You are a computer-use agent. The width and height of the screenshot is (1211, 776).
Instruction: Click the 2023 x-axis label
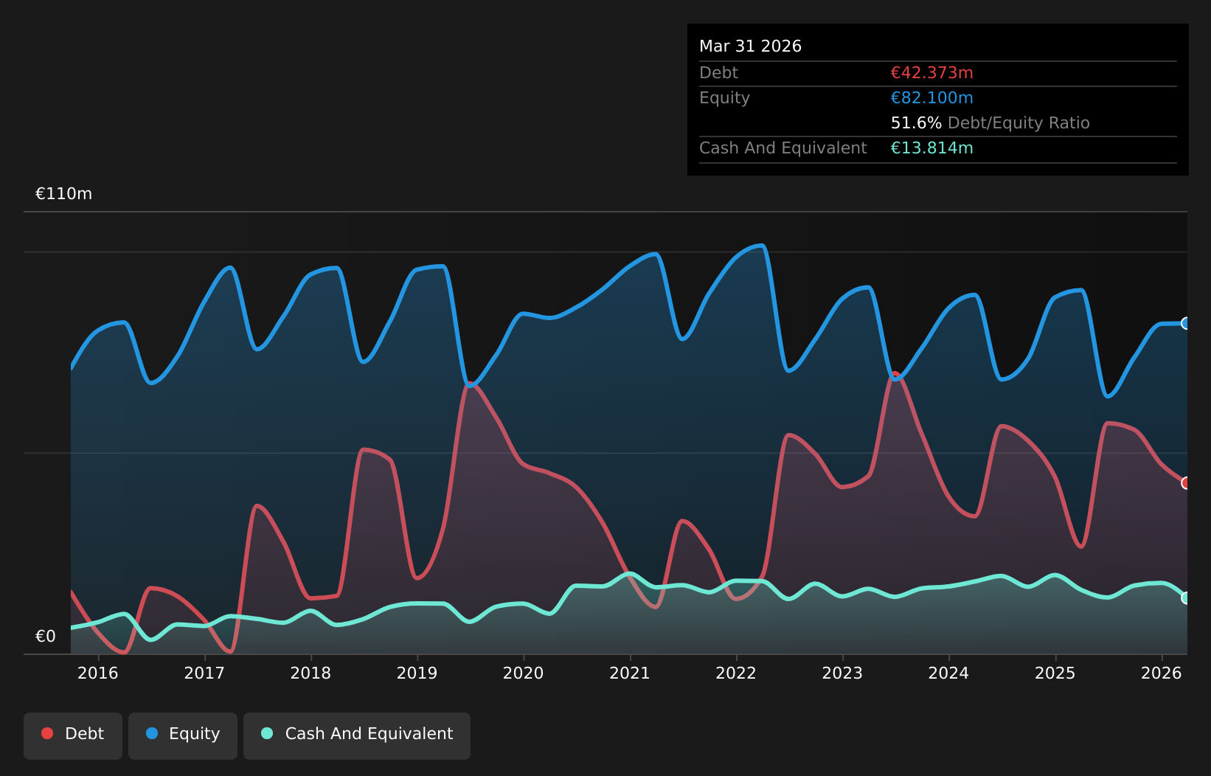tap(842, 673)
